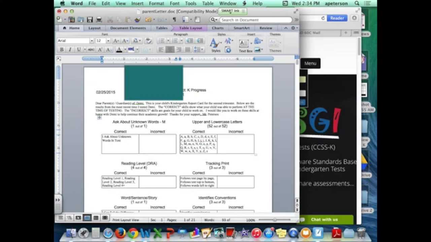Save the document with floppy icon
The width and height of the screenshot is (431, 242).
(90, 20)
